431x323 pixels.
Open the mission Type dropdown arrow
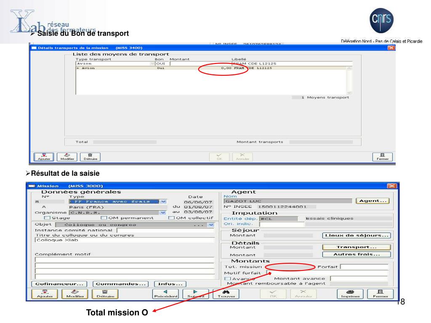point(163,201)
